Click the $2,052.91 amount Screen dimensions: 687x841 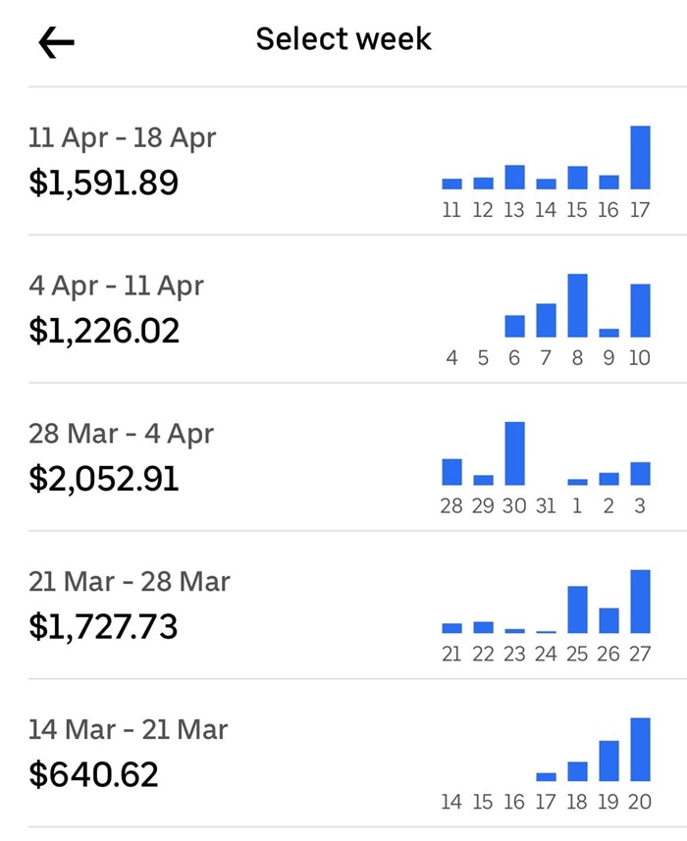click(105, 479)
